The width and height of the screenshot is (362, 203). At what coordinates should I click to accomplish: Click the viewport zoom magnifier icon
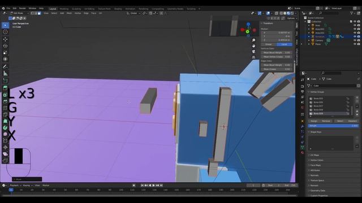coord(253,40)
